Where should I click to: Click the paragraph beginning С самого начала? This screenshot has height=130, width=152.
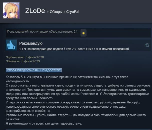pos(78,92)
